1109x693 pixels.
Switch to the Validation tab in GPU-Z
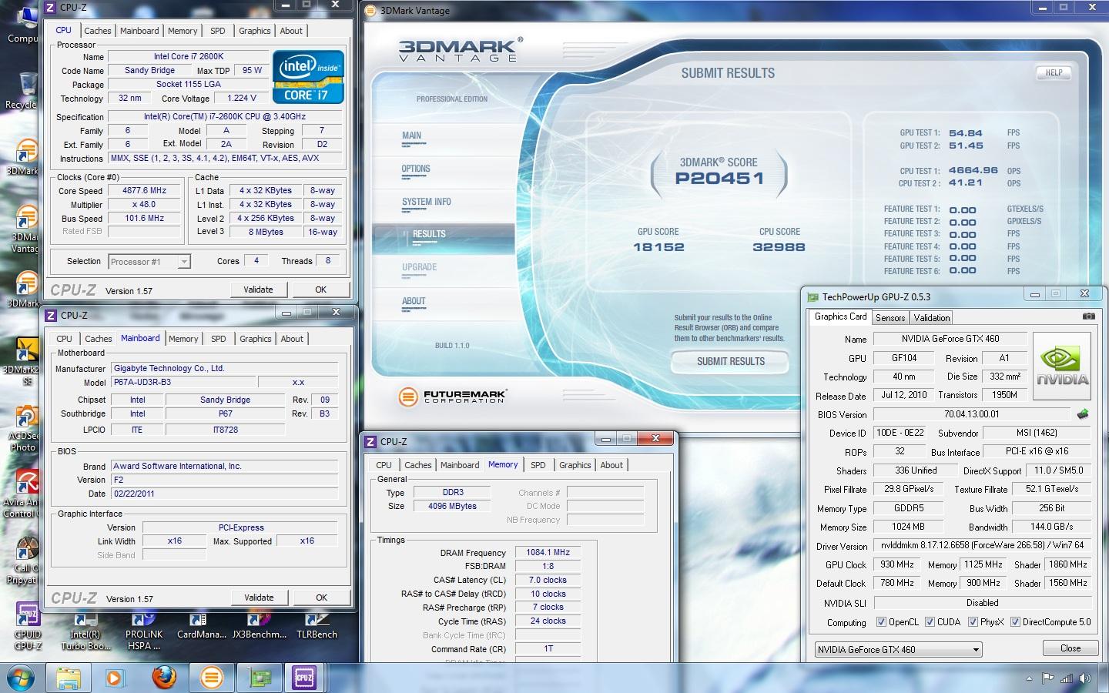pyautogui.click(x=932, y=318)
